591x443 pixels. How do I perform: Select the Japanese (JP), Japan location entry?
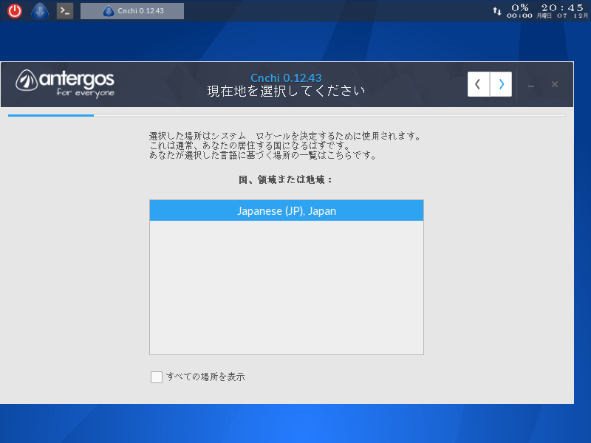287,210
